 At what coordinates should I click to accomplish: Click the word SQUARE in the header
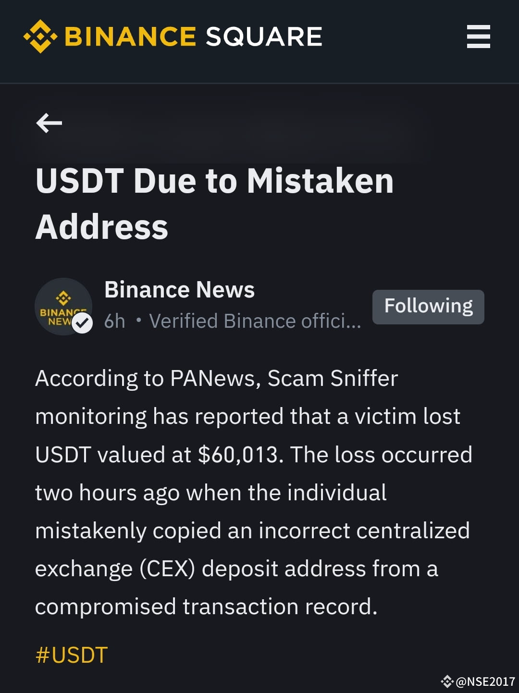[x=265, y=35]
